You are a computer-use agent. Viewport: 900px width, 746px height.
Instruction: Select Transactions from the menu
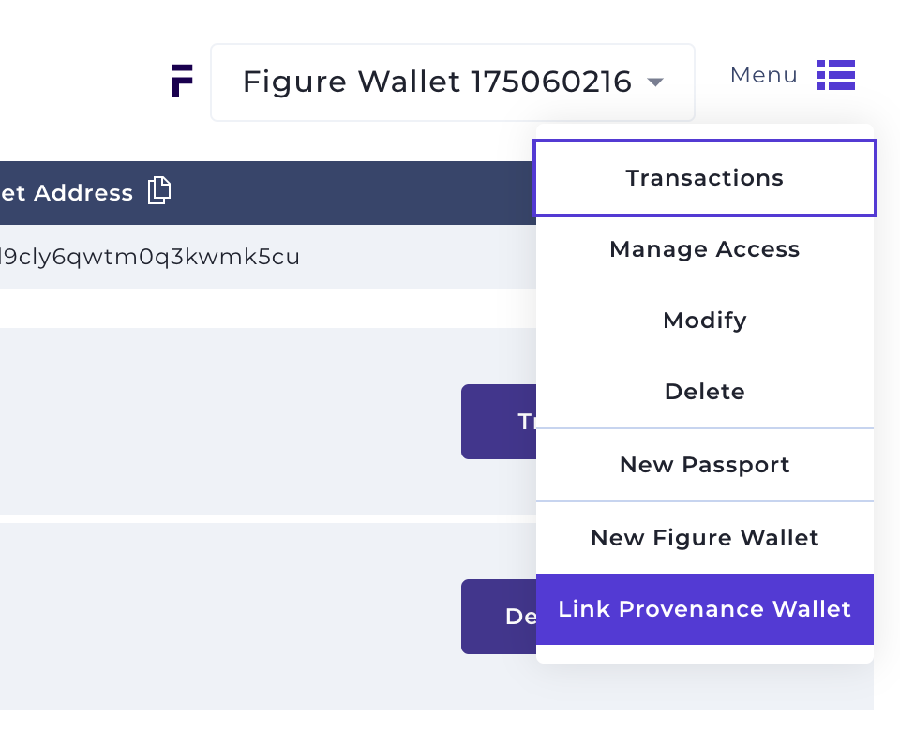704,178
